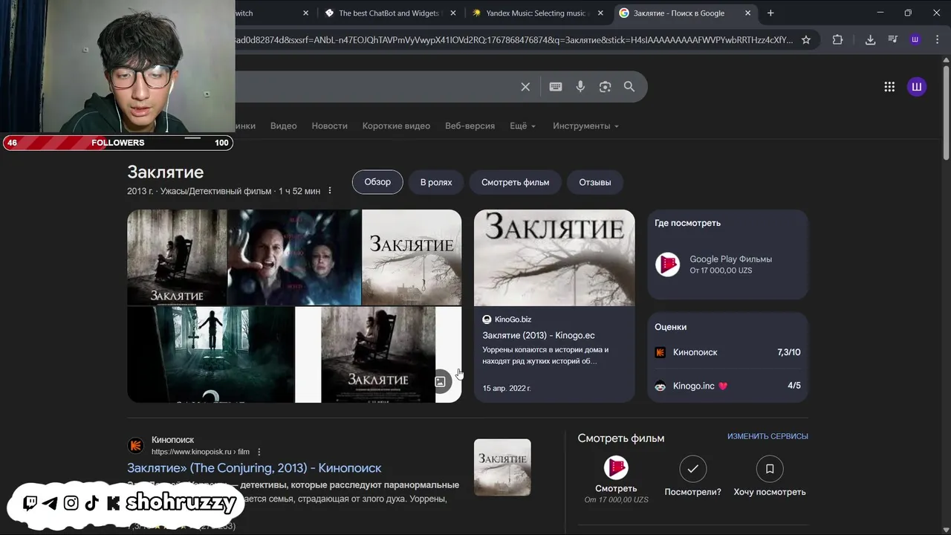Open the top-left rocking chair poster thumbnail
951x535 pixels.
pos(177,257)
